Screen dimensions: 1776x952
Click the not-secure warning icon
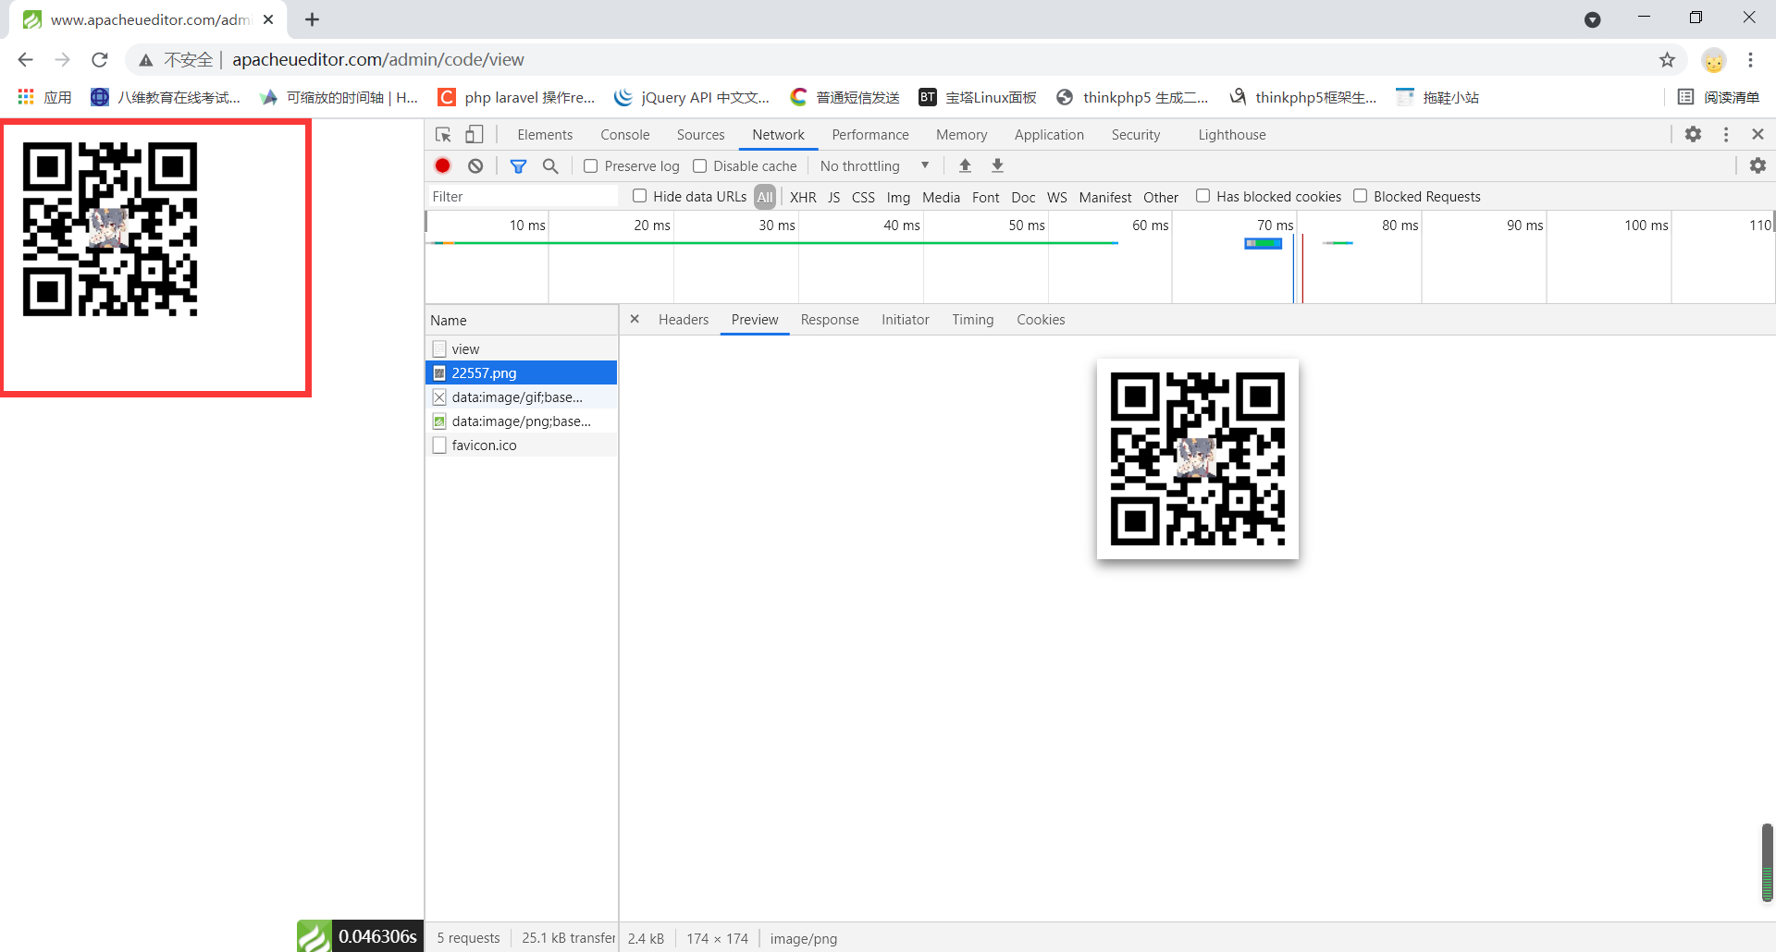pyautogui.click(x=146, y=60)
